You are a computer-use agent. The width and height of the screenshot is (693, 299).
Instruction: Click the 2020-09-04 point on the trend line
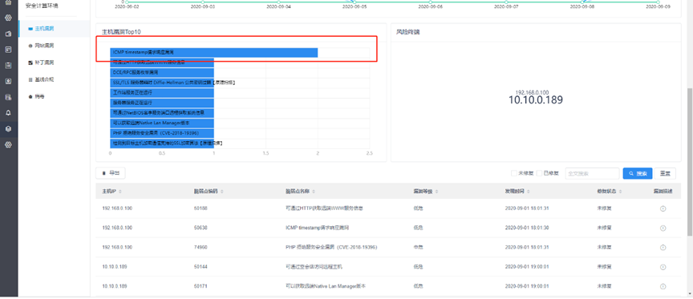pos(279,2)
